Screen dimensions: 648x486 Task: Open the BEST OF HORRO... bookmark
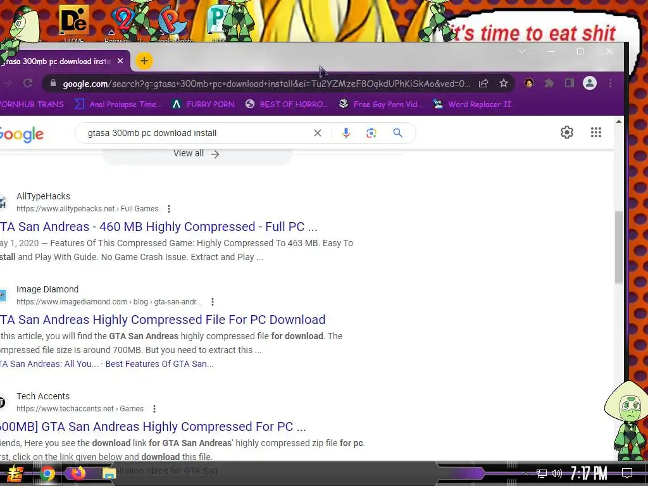[x=287, y=104]
